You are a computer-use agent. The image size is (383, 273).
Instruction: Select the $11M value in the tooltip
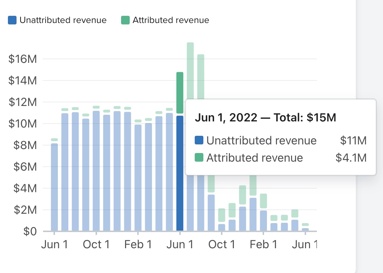353,140
